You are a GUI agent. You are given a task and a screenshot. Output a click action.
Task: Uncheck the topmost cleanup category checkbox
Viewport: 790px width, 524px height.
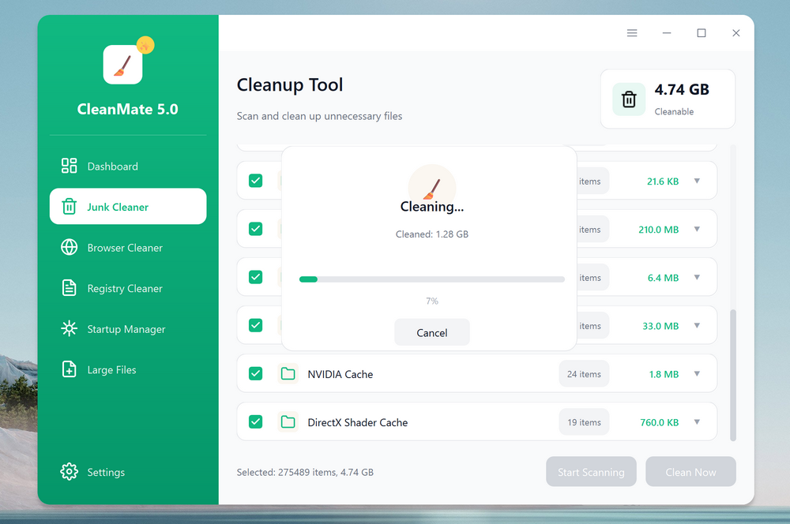(x=256, y=180)
